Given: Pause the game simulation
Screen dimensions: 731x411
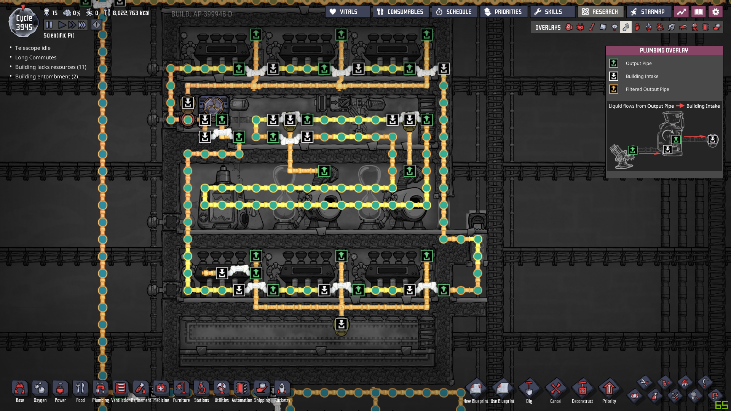Looking at the screenshot, I should [49, 25].
